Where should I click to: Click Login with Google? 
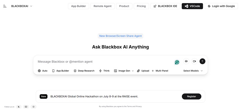[221, 6]
